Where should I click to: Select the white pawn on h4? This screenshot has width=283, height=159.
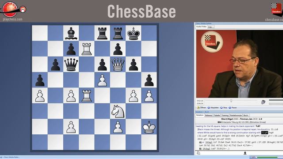pyautogui.click(x=149, y=95)
